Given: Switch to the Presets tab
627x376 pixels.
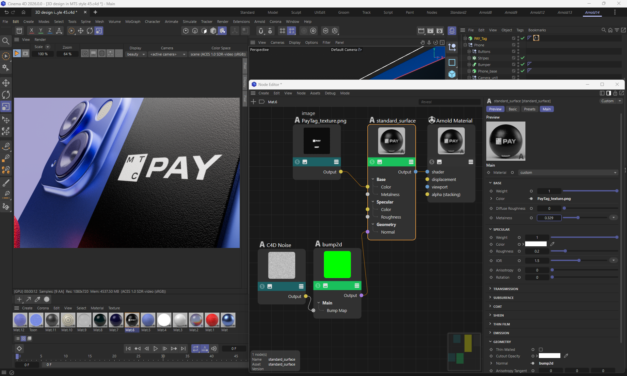Looking at the screenshot, I should click(529, 109).
